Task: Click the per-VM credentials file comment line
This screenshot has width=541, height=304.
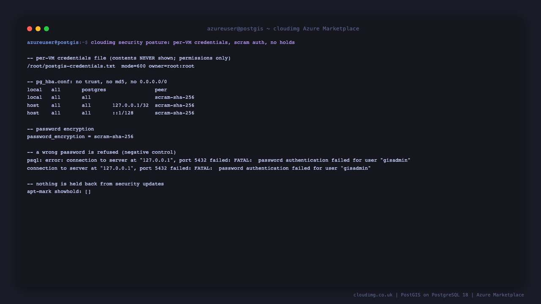Action: click(129, 58)
